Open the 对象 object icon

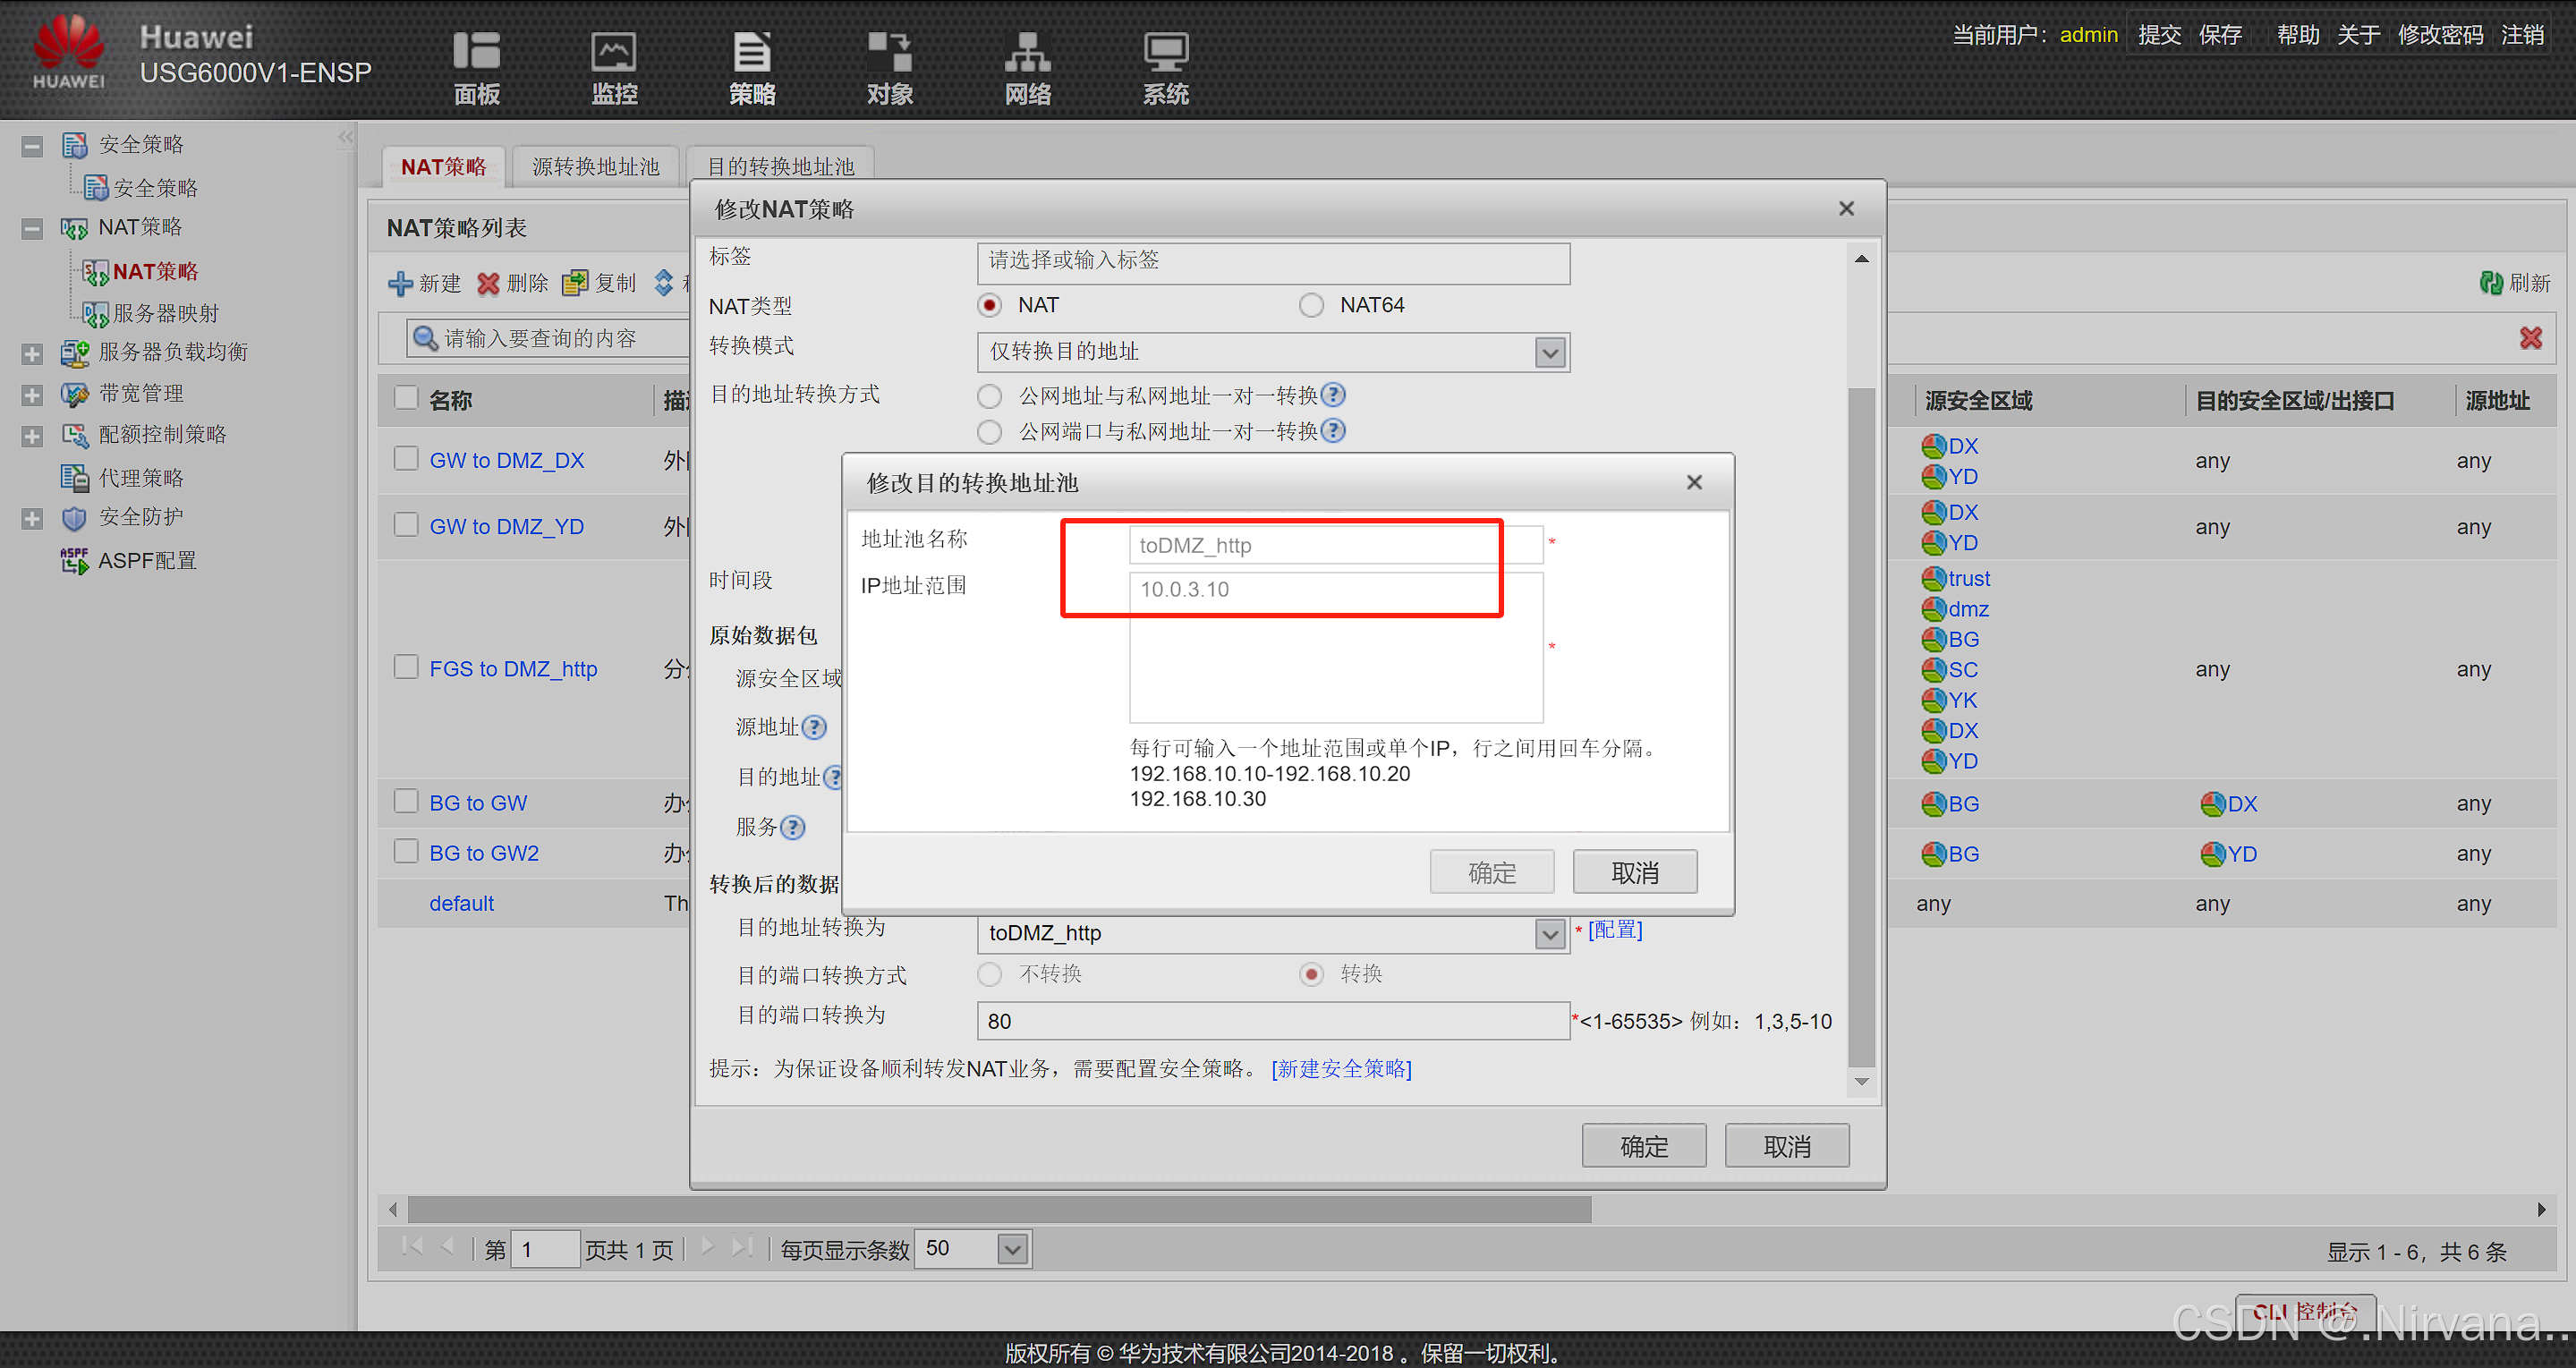[889, 52]
